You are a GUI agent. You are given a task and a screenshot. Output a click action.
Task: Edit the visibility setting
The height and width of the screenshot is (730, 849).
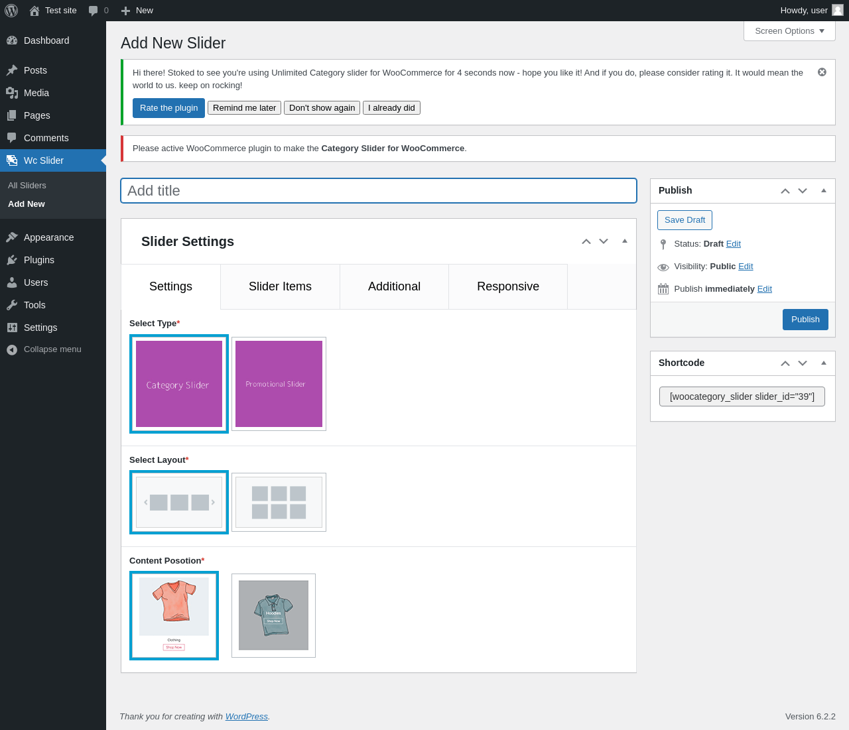[746, 267]
